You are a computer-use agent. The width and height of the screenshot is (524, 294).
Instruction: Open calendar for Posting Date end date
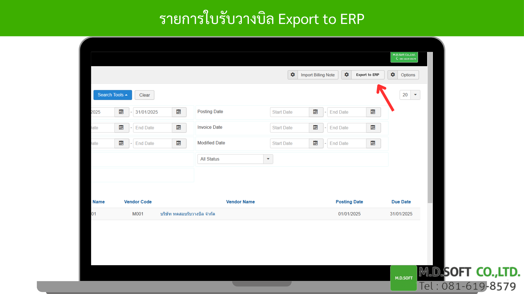(373, 112)
